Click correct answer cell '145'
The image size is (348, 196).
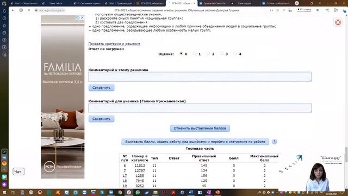[204, 166]
